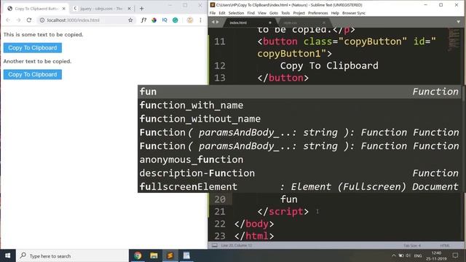Screen dimensions: 466x262
Task: Choose anonymous_function completion
Action: [299, 160]
